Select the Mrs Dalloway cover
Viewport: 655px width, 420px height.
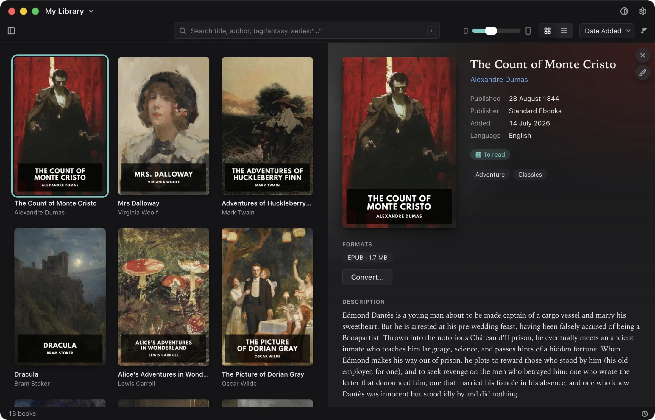click(163, 126)
